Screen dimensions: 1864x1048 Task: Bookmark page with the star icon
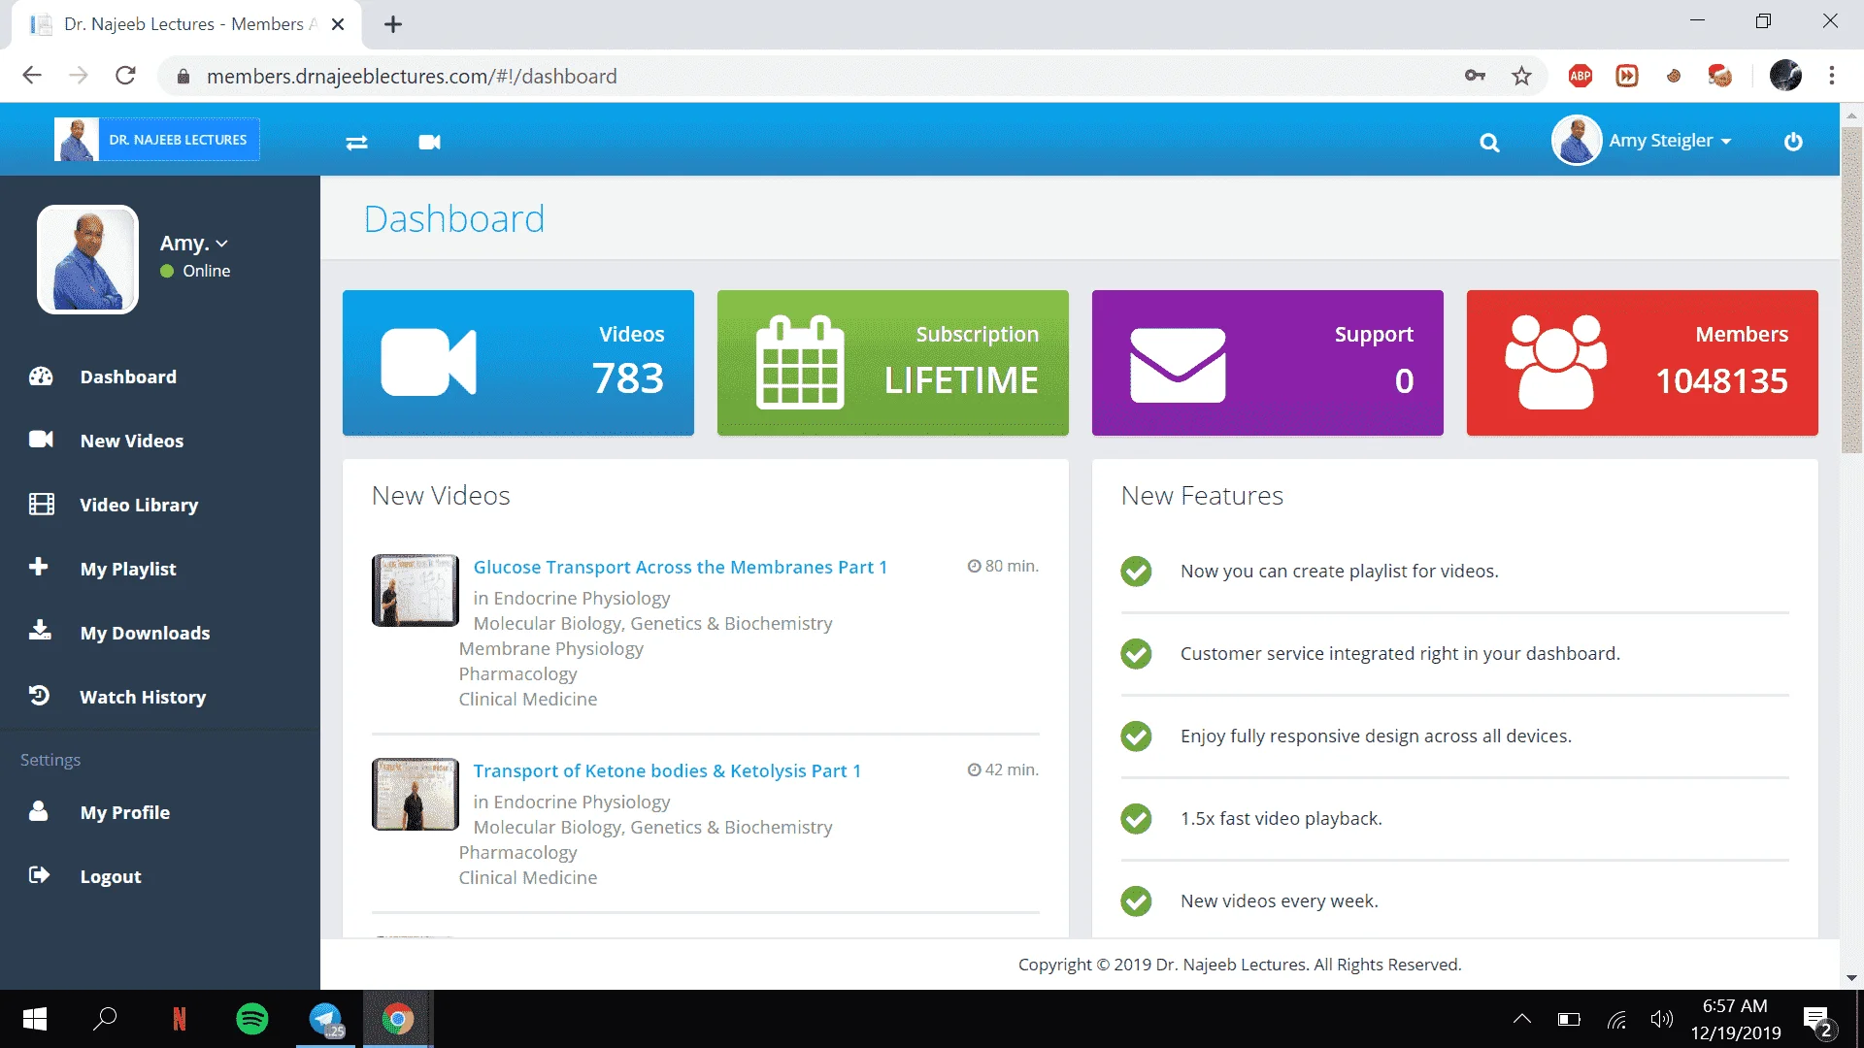point(1521,76)
